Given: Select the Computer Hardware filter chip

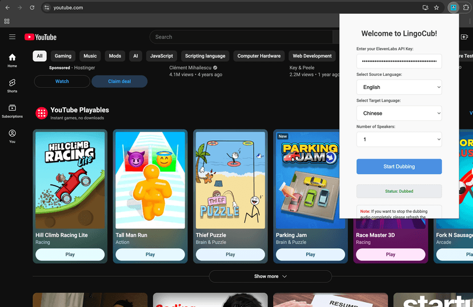Looking at the screenshot, I should [259, 56].
